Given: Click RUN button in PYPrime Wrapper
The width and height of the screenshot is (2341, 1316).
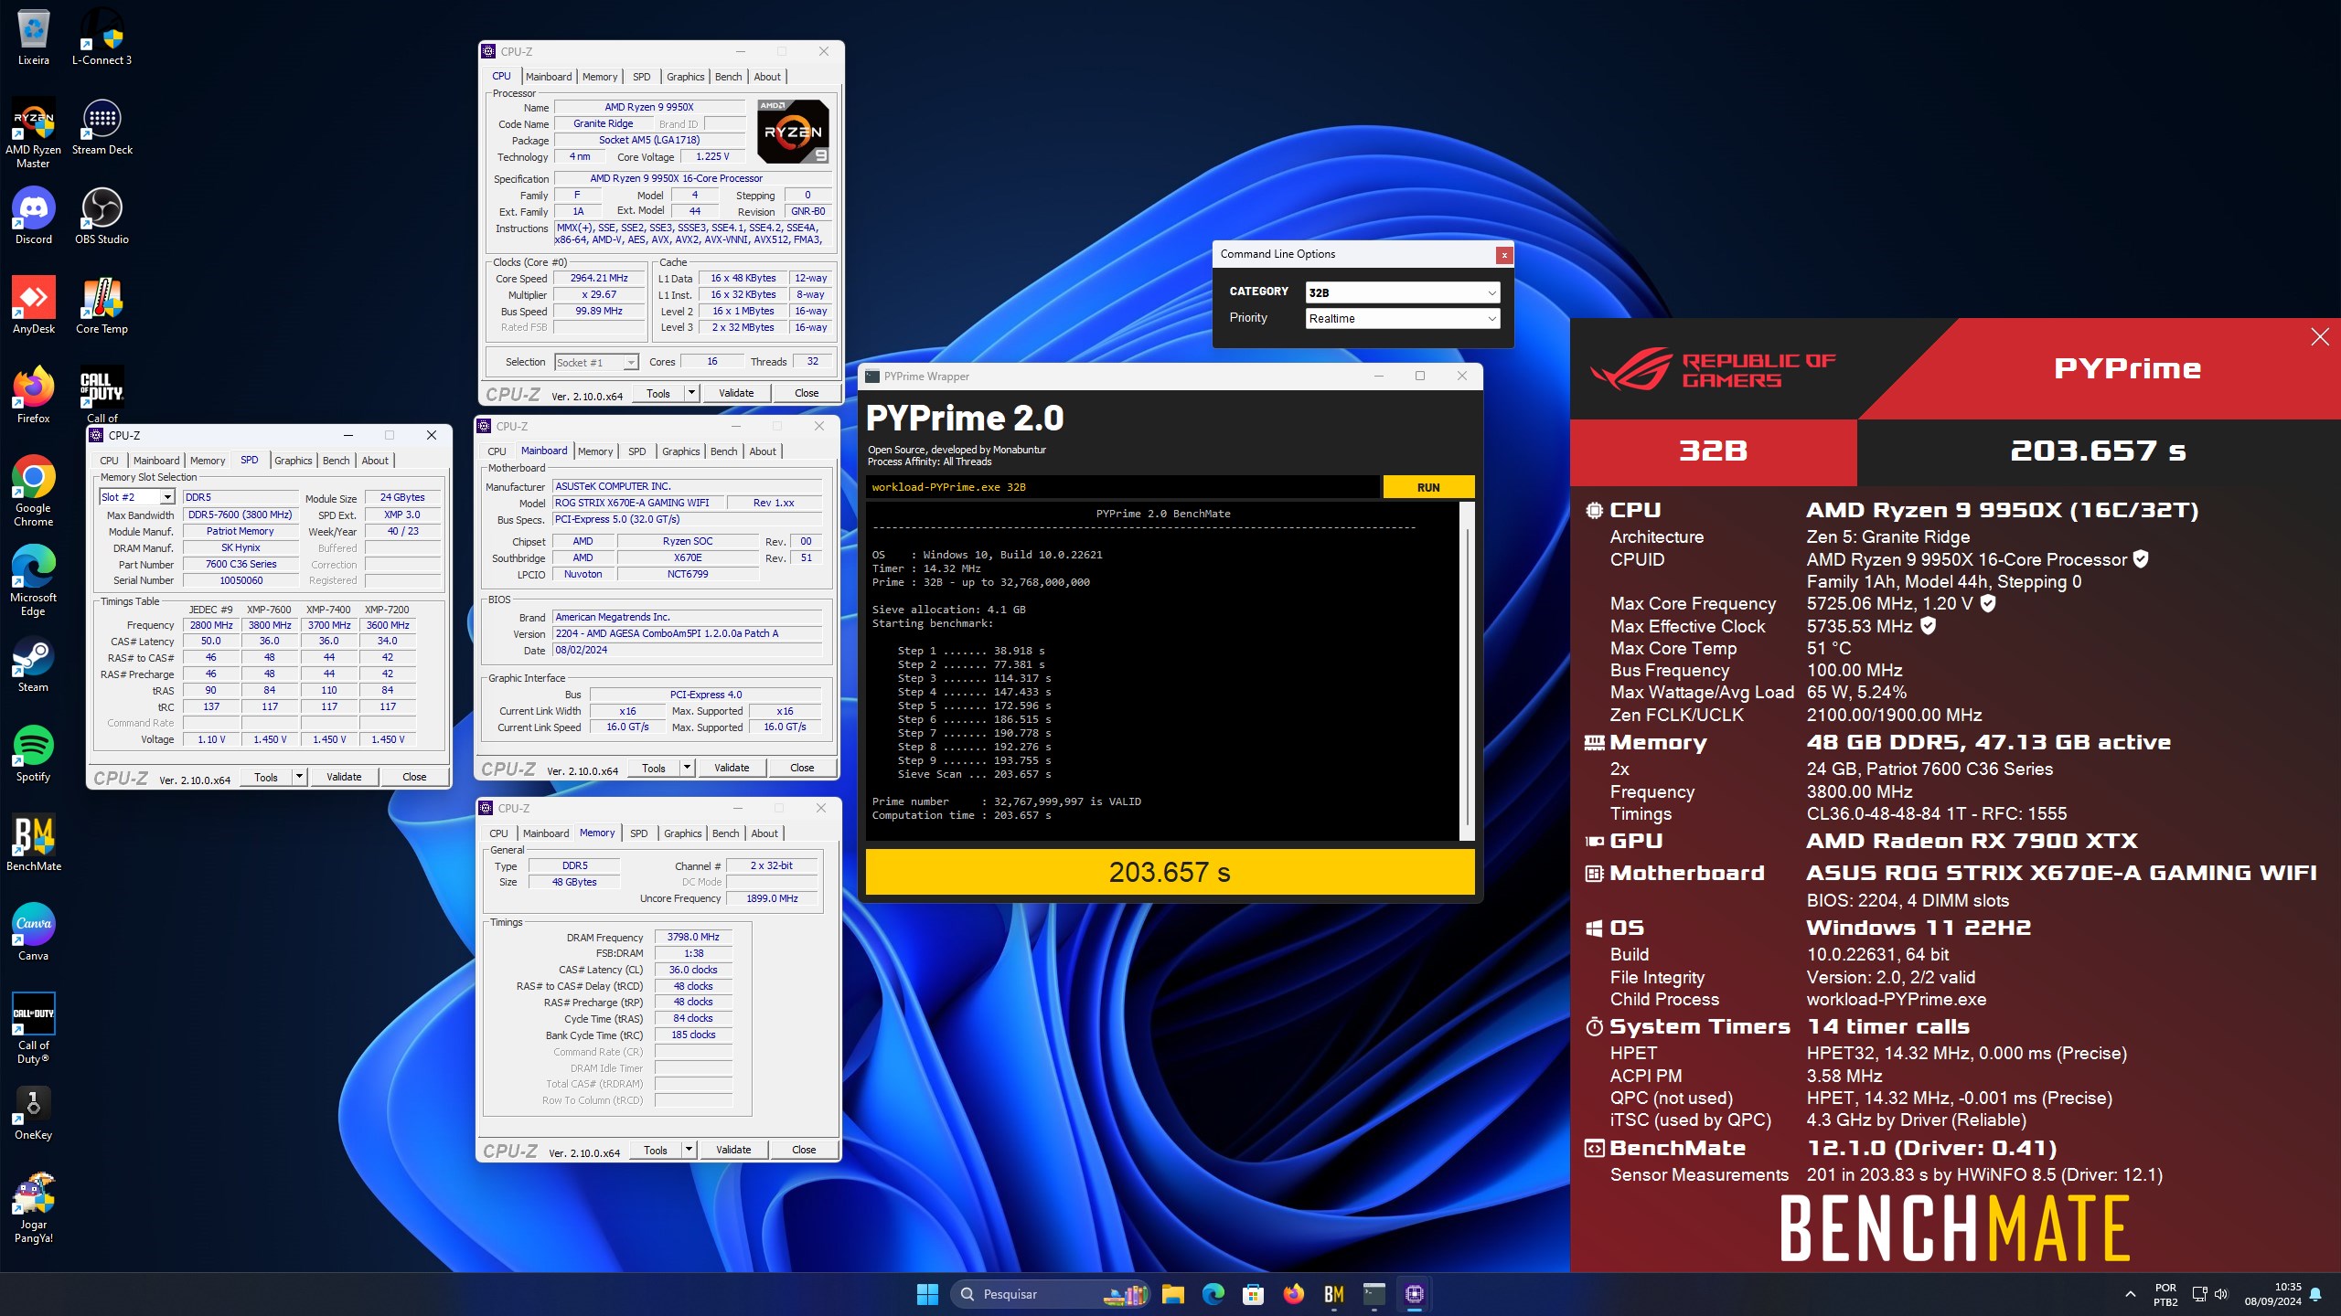Looking at the screenshot, I should tap(1428, 487).
